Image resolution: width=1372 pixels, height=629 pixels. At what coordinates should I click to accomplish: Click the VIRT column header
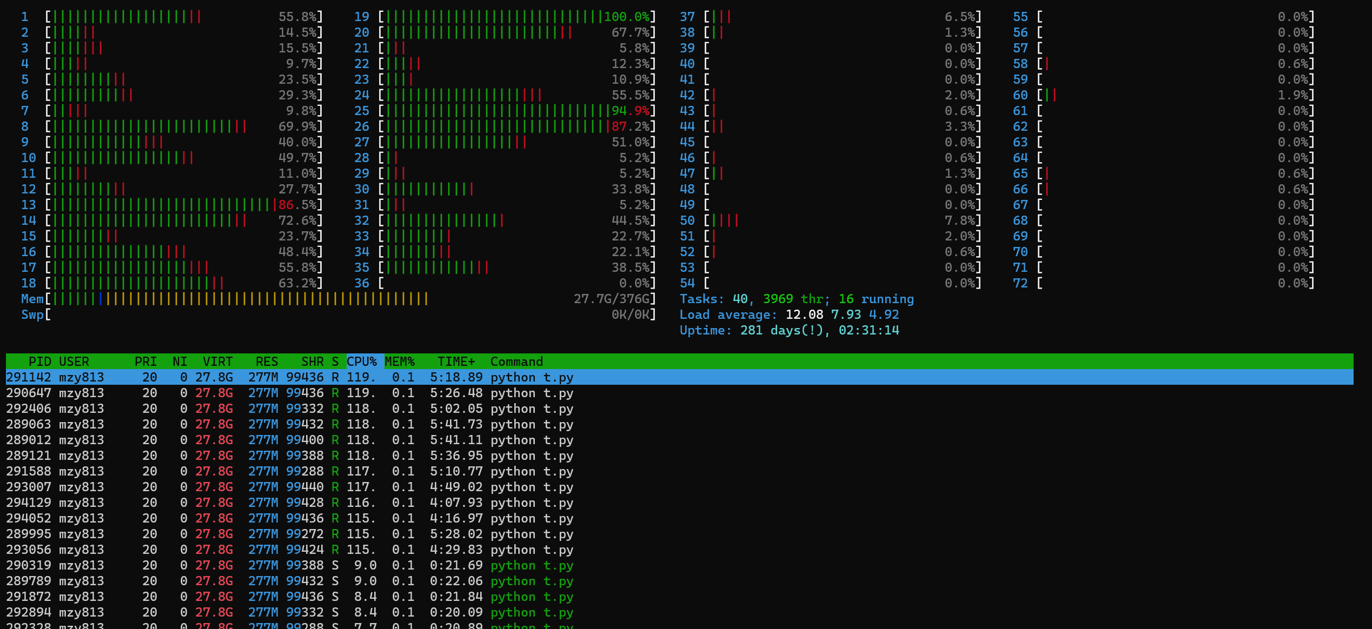(x=217, y=362)
